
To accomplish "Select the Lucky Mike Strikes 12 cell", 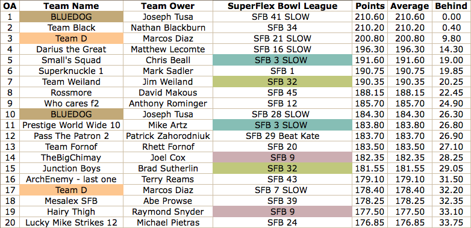I will (71, 223).
